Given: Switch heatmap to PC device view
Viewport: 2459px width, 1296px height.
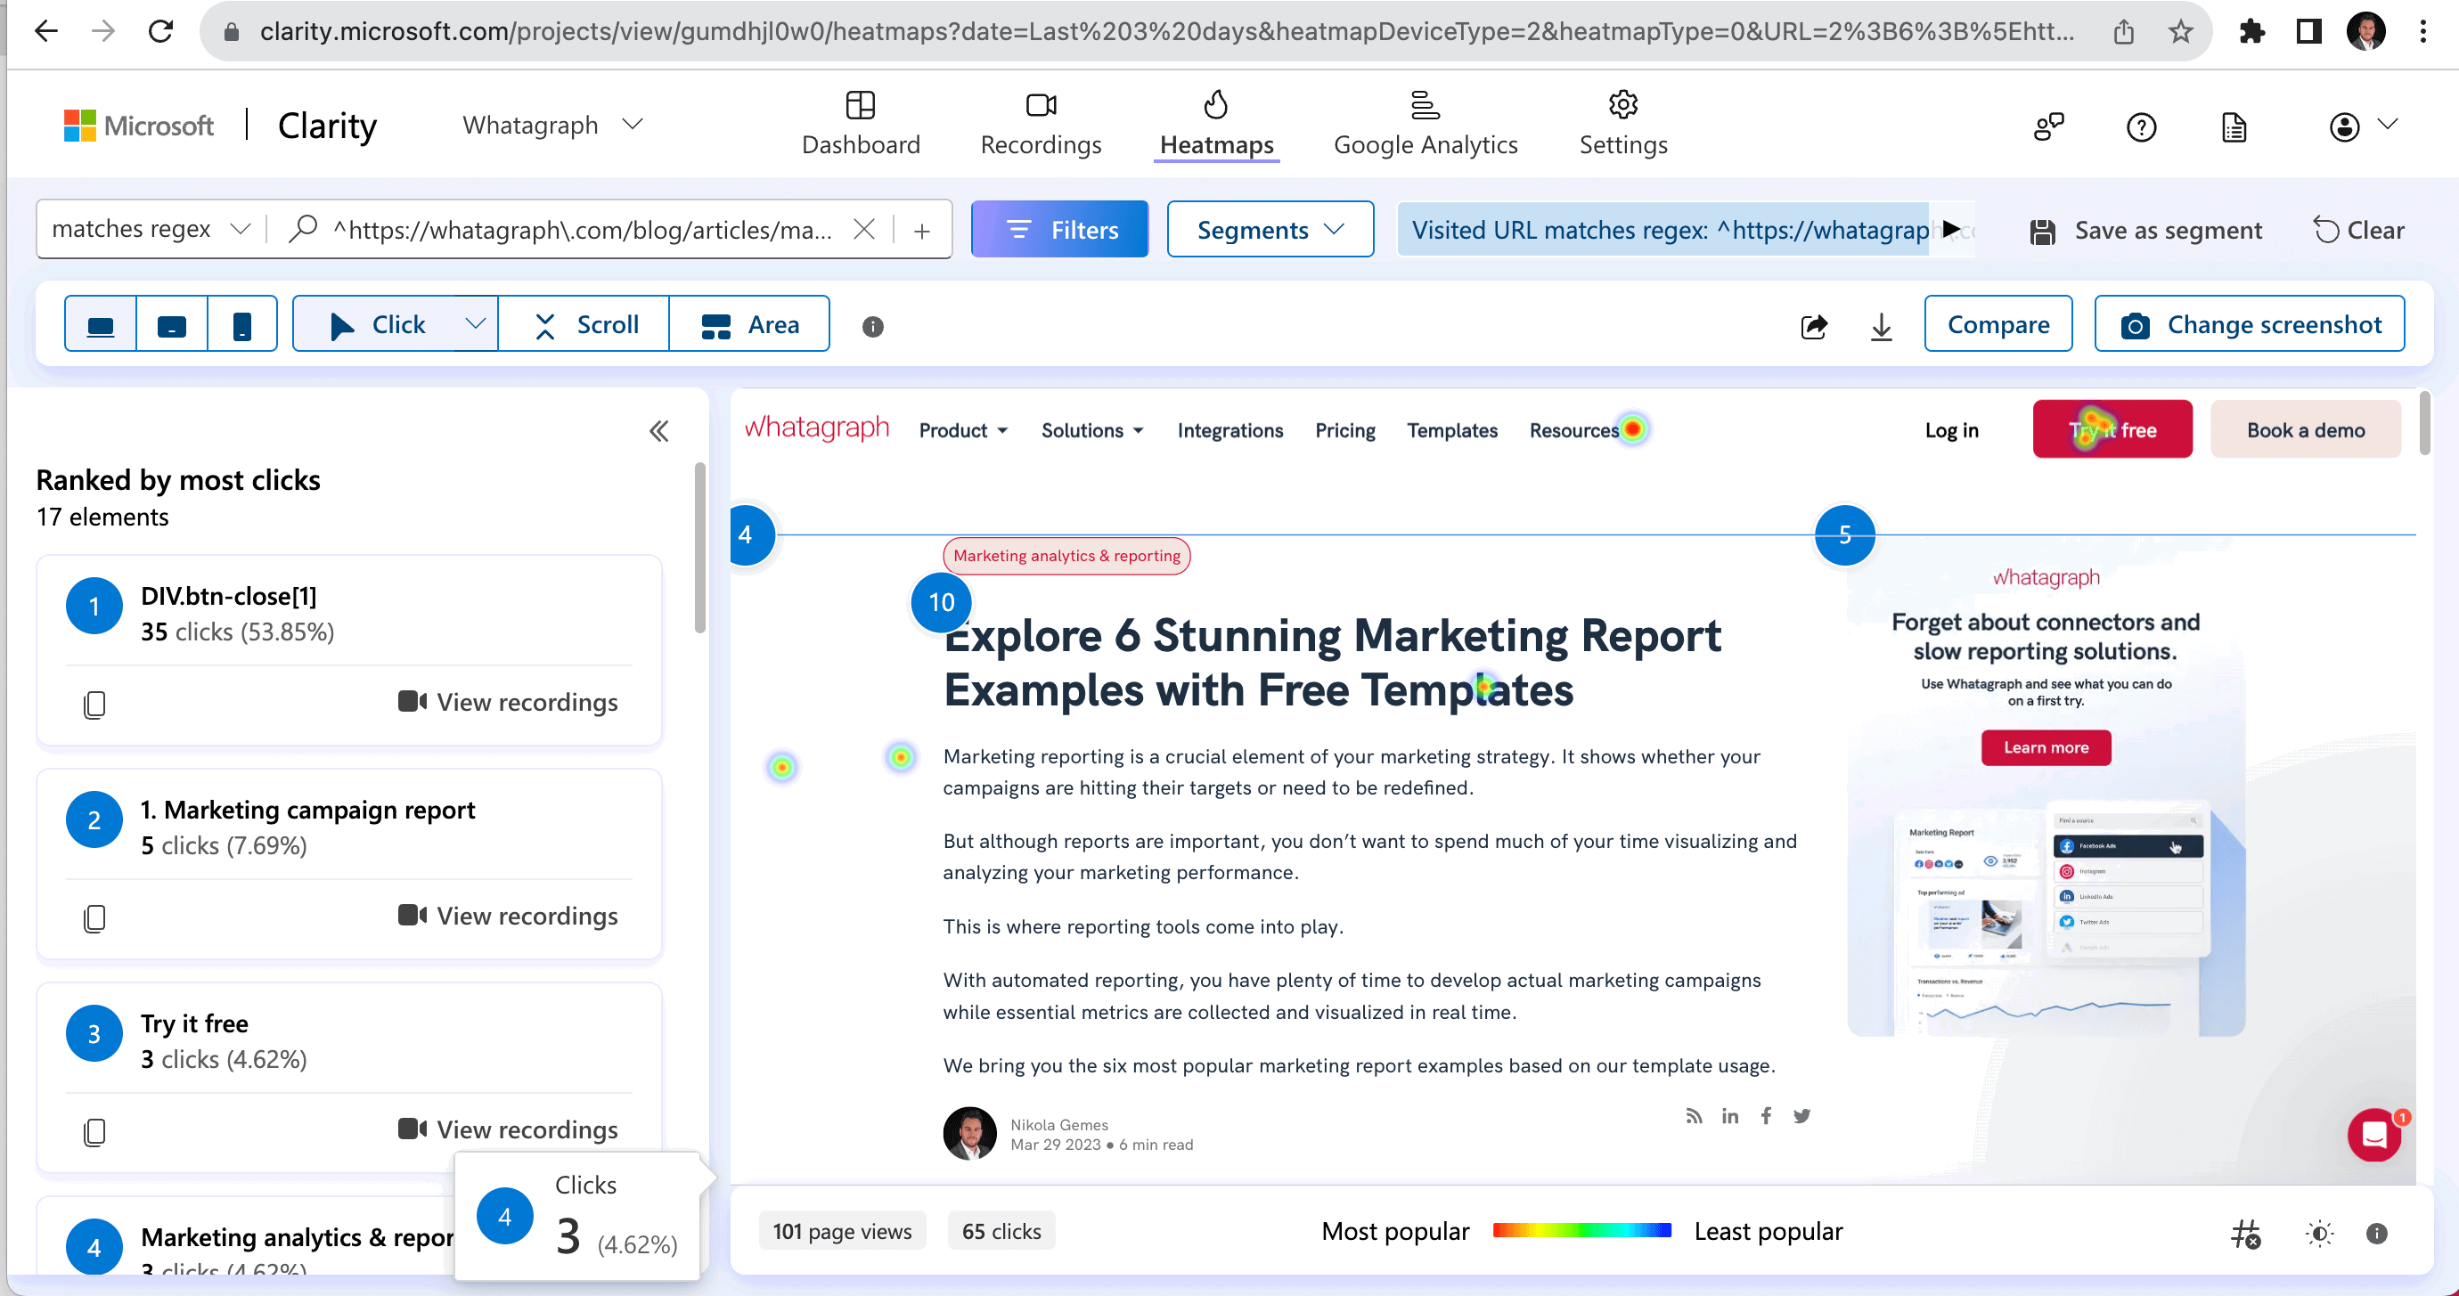Looking at the screenshot, I should (100, 325).
